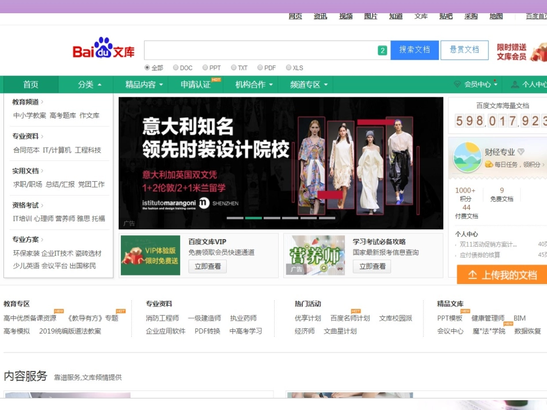Go to the 首页 navigation tab
The width and height of the screenshot is (547, 410).
pos(31,85)
